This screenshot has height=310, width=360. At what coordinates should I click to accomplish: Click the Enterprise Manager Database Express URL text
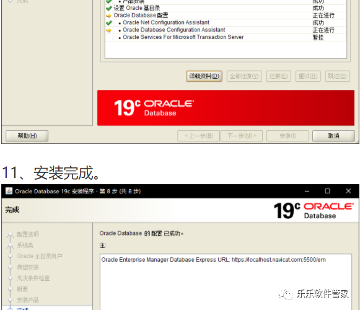click(x=214, y=260)
